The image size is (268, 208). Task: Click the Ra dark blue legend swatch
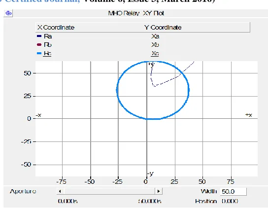(x=39, y=36)
